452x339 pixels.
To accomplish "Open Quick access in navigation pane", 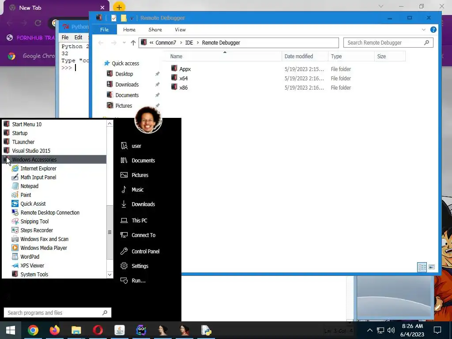I will point(125,64).
